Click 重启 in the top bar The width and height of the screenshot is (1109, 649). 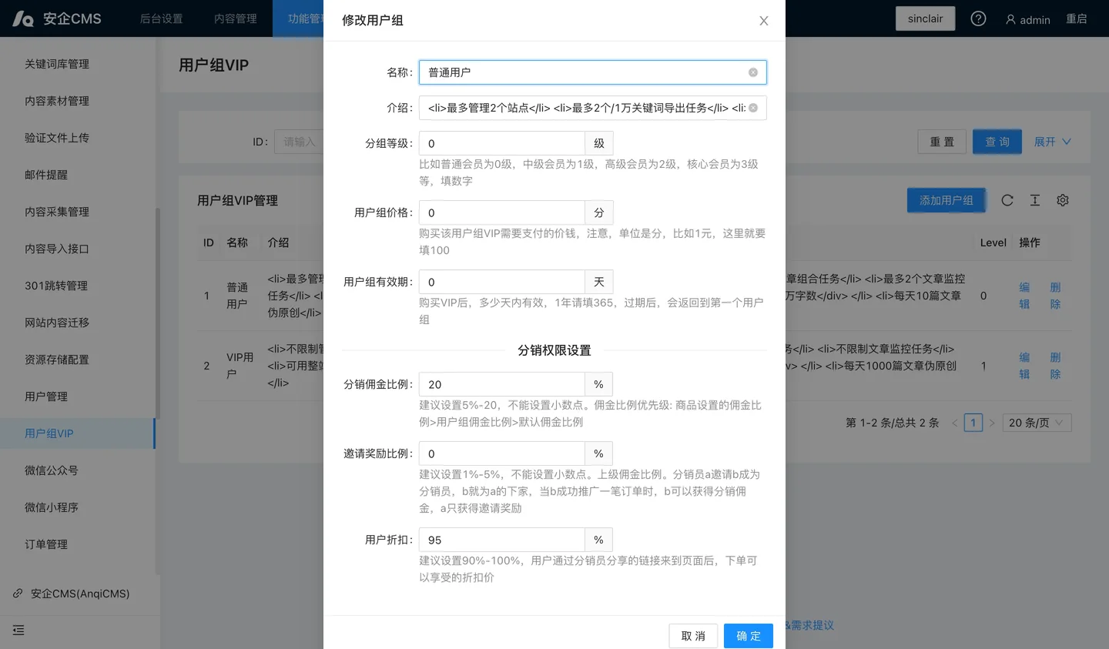click(1076, 18)
